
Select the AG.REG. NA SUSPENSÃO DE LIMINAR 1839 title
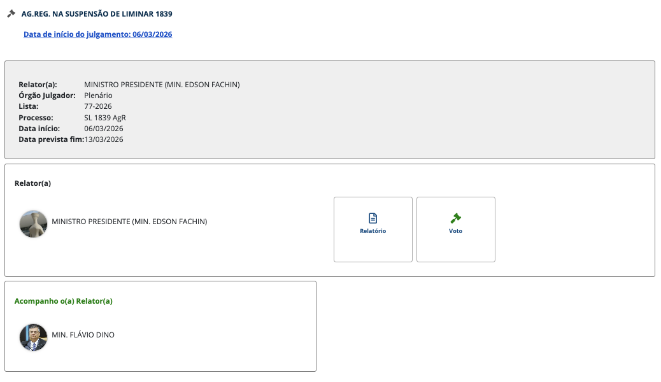(x=97, y=14)
